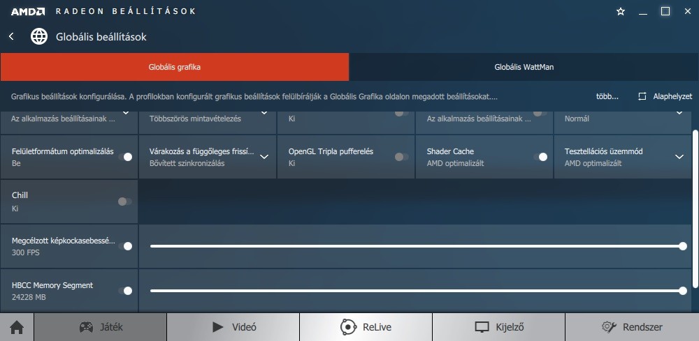699x341 pixels.
Task: Maximize the Radeon settings window
Action: coord(665,12)
